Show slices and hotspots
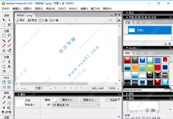Viewport: 173px width, 119px height. point(9,87)
